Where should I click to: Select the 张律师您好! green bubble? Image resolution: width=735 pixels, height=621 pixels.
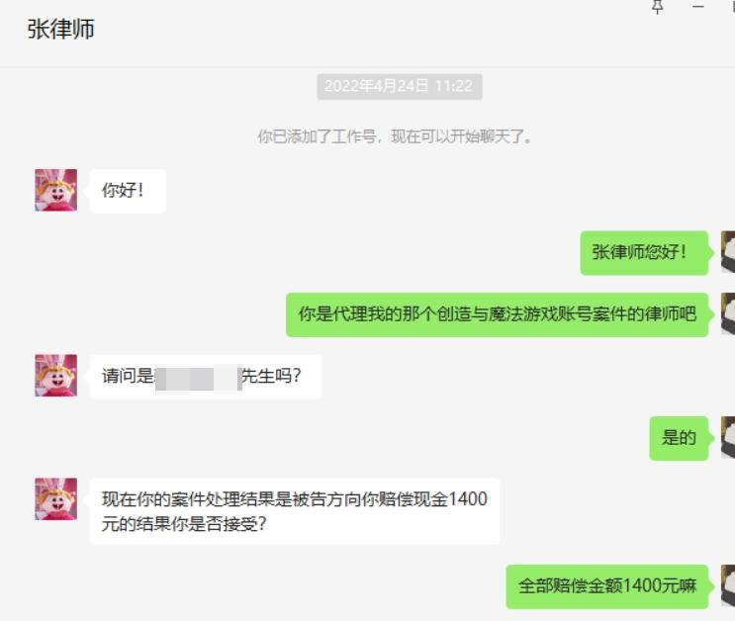click(644, 252)
